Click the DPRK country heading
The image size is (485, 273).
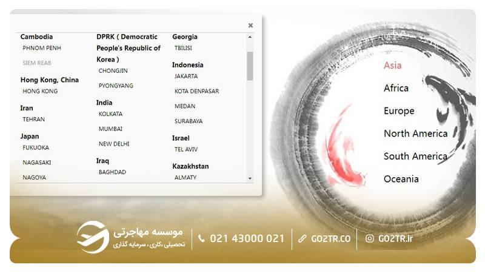pyautogui.click(x=129, y=48)
